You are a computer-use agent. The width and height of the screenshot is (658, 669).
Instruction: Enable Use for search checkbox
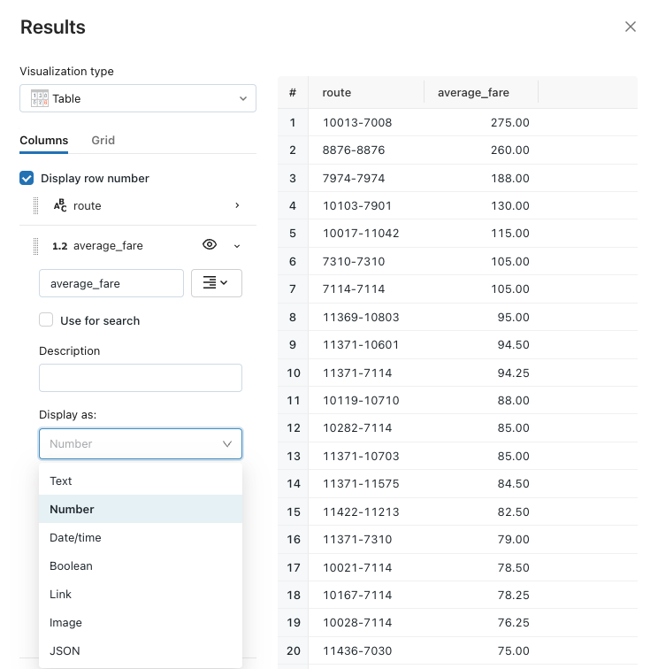point(47,320)
